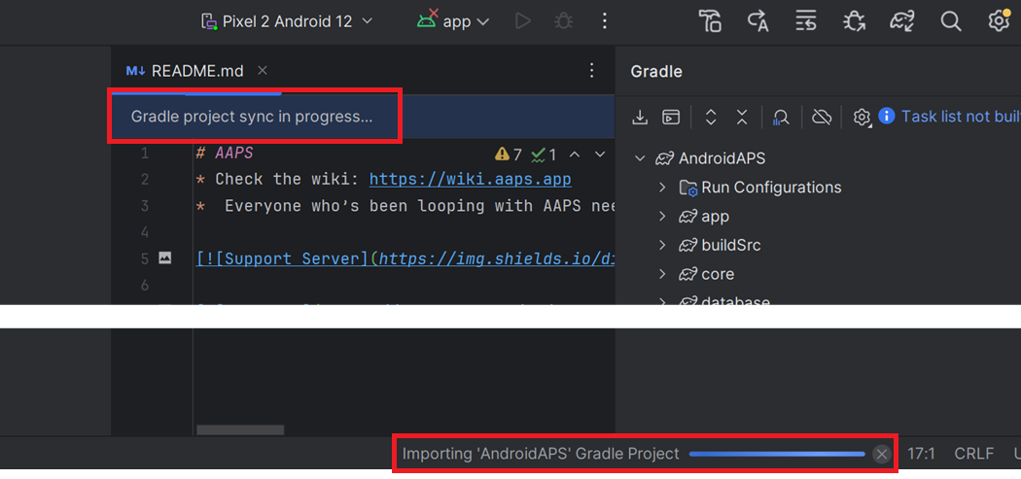Click the Apply Changes and Restart Activity icon
This screenshot has width=1021, height=479.
[x=757, y=20]
